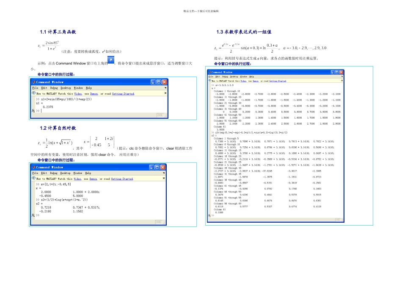Open the fx function browser in the z3 window

pyautogui.click(x=209, y=215)
